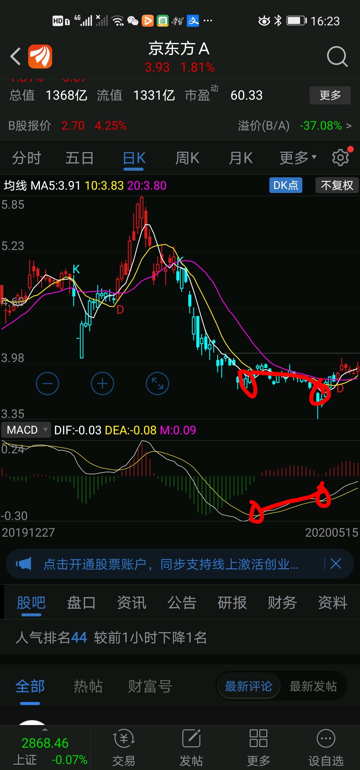Viewport: 360px width, 770px height.
Task: Tap the 京东方 A title
Action: point(179,49)
